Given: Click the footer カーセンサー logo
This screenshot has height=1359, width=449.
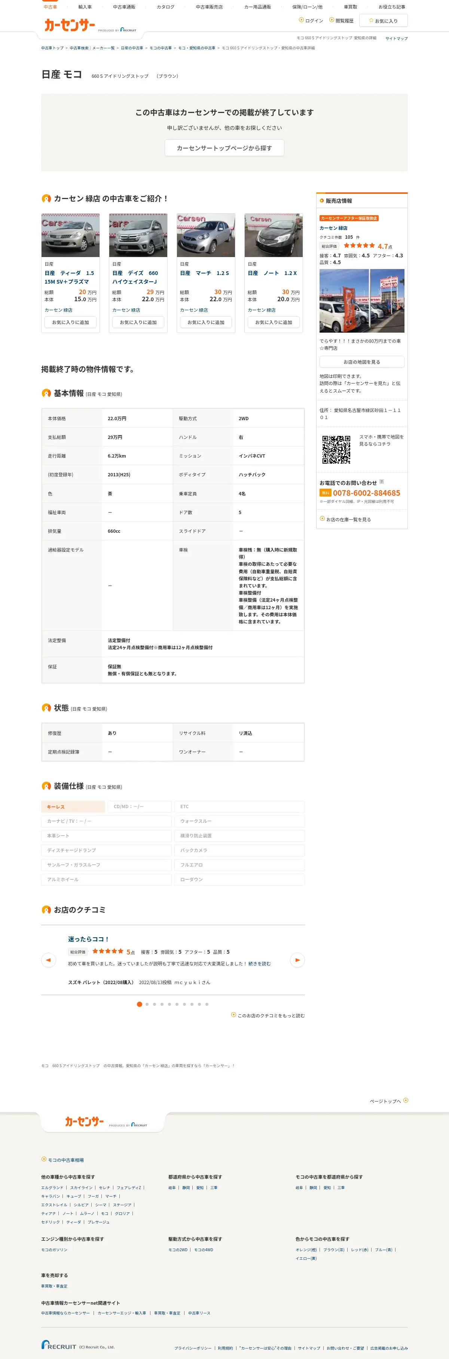Looking at the screenshot, I should coord(85,1122).
